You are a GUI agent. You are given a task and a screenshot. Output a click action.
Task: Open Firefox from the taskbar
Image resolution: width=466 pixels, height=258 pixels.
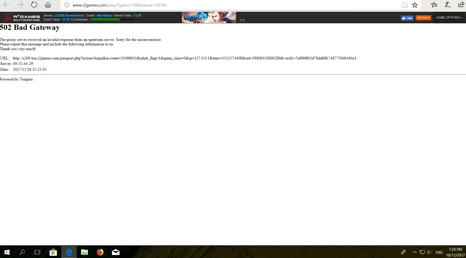[100, 252]
